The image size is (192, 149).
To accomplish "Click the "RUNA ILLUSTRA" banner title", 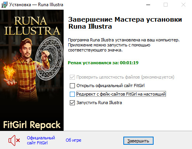I will pyautogui.click(x=32, y=26).
